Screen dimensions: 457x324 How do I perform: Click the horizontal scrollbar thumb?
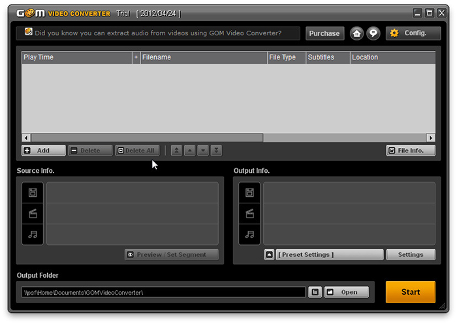147,138
